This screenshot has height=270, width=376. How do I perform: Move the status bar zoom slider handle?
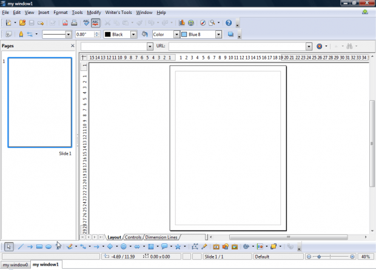(319, 257)
